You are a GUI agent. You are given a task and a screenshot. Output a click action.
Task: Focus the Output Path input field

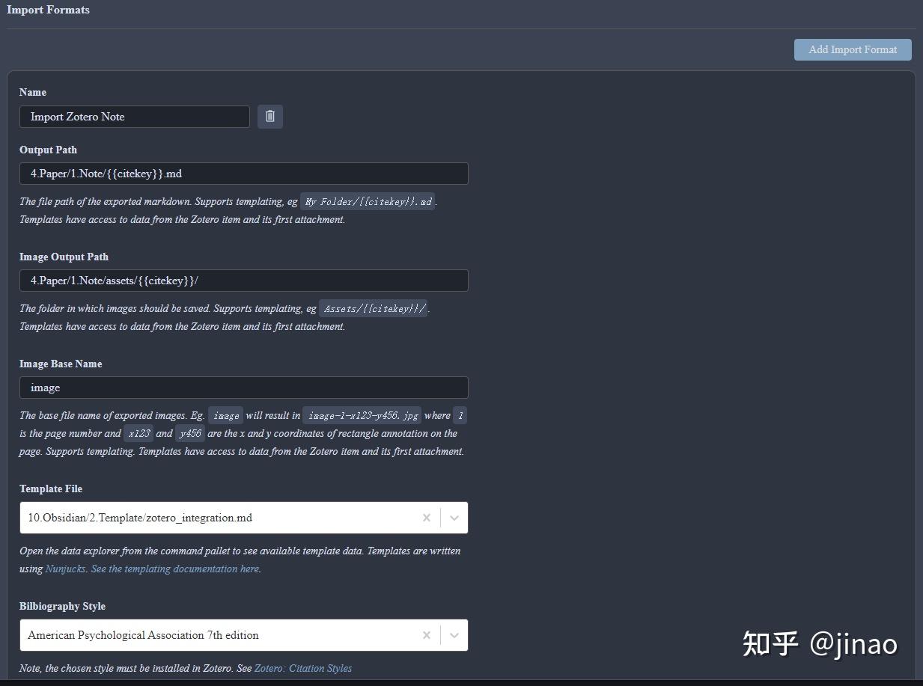pyautogui.click(x=243, y=173)
